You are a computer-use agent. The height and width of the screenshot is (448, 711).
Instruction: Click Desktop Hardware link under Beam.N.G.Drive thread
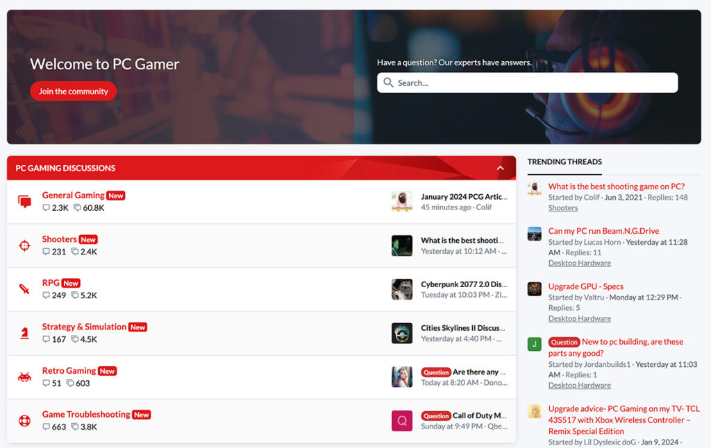point(580,264)
